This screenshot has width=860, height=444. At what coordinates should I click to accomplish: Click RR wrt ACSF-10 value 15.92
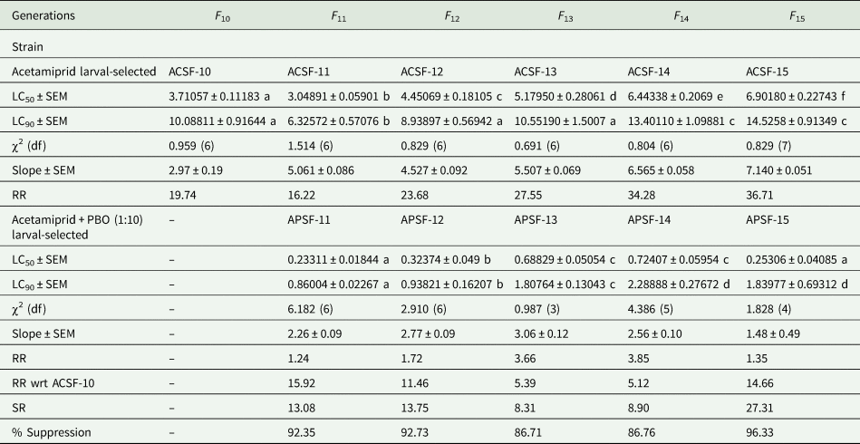[298, 383]
